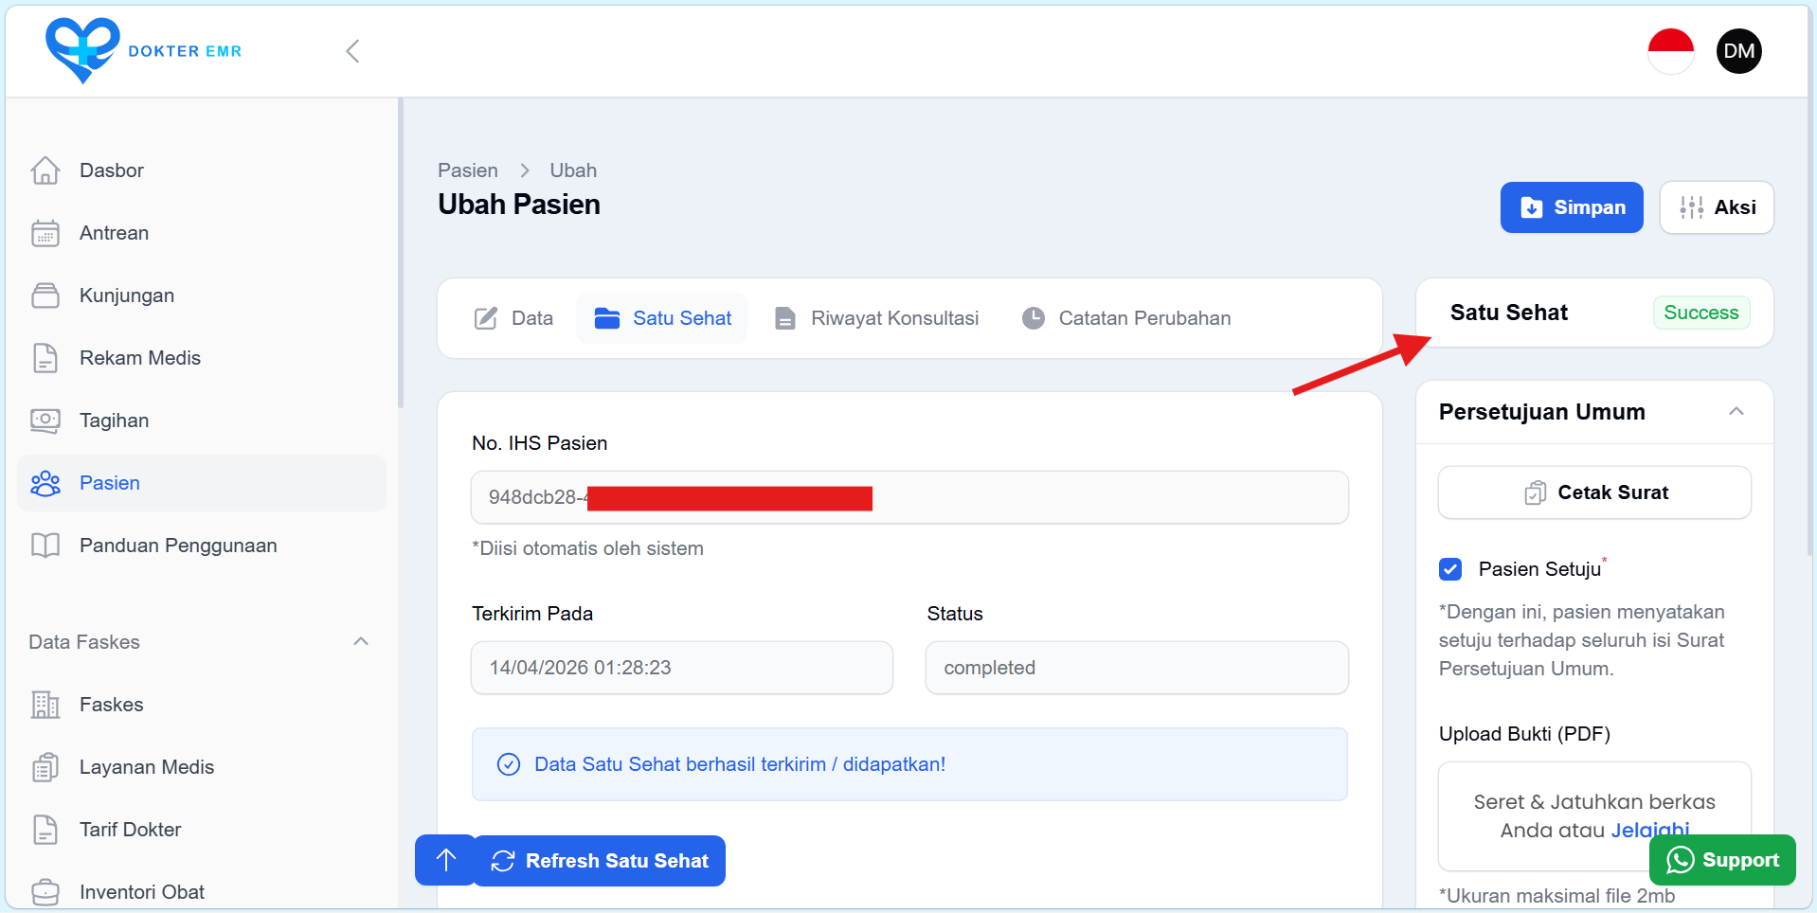Click the Panduan Penggunaan book icon

pos(45,546)
